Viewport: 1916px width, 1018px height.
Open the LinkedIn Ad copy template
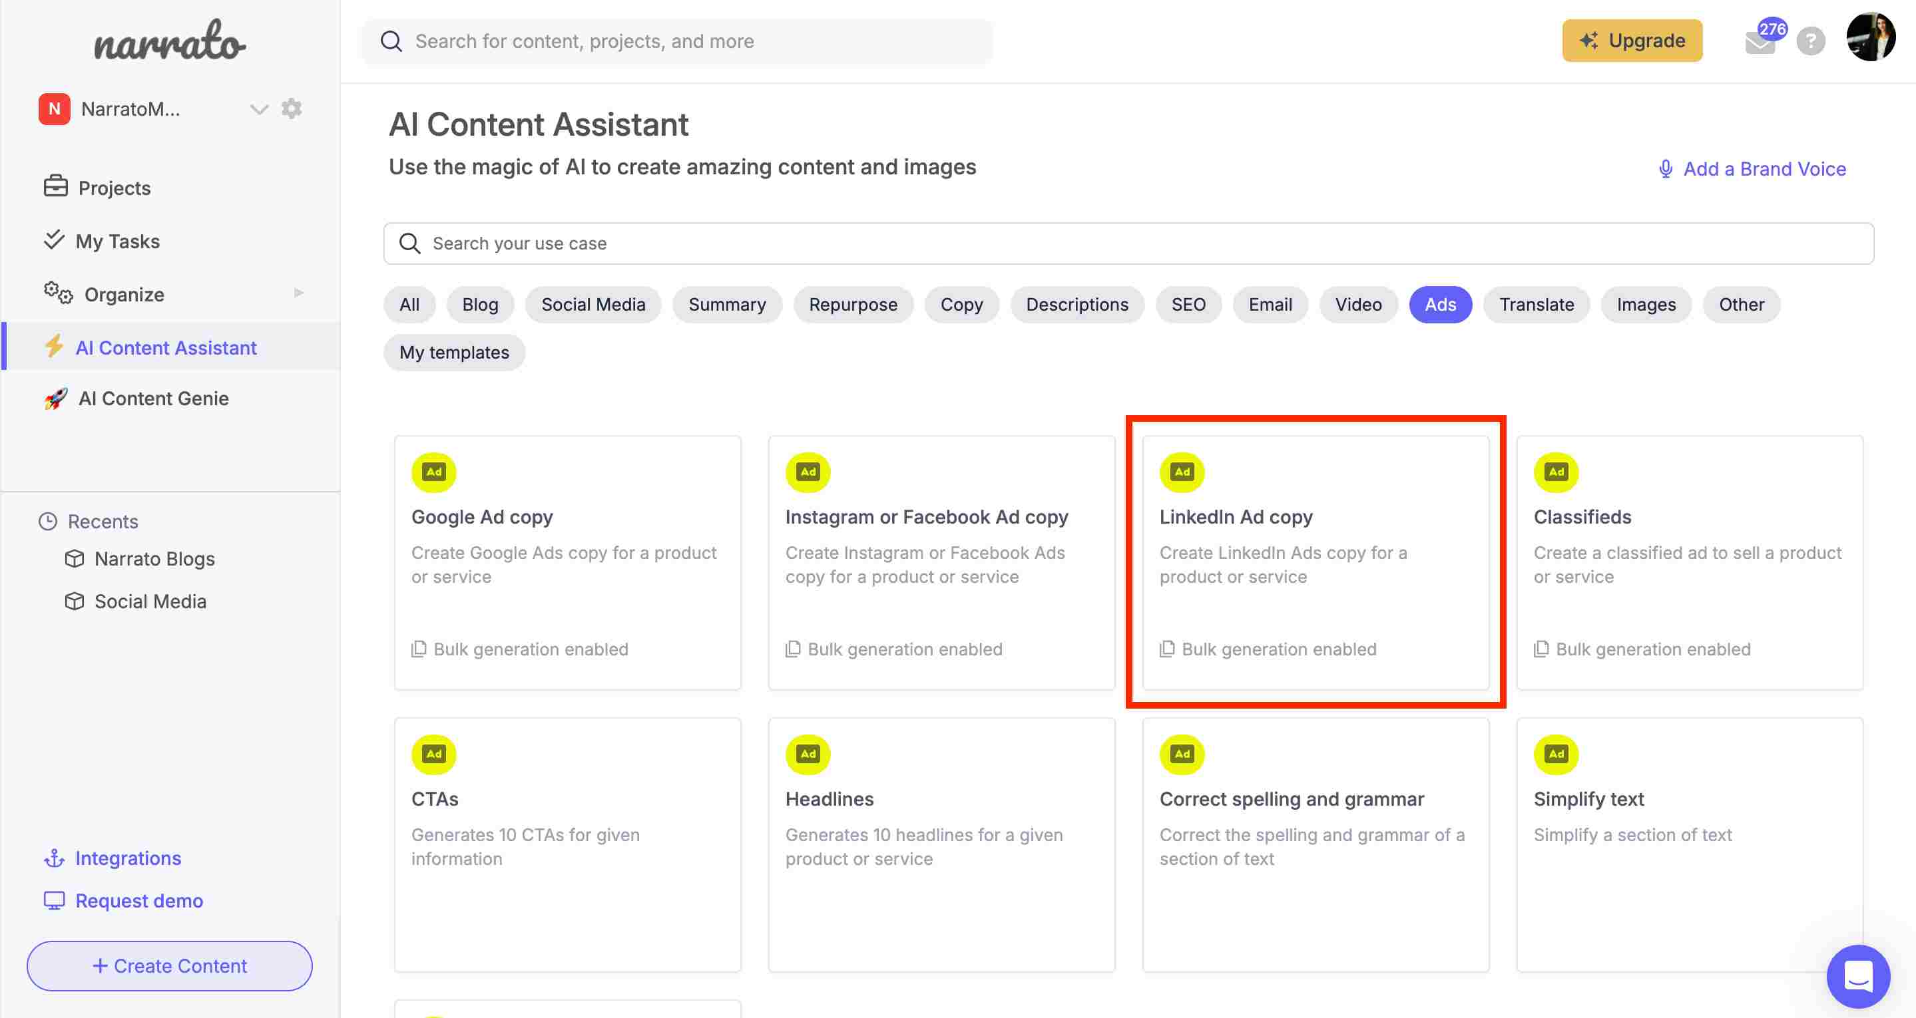point(1316,562)
